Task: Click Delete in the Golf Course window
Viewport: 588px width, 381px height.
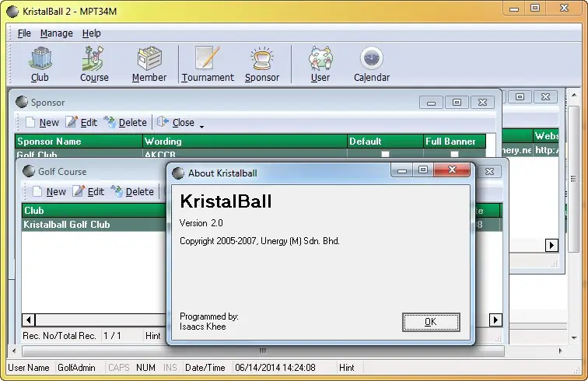Action: coord(132,191)
